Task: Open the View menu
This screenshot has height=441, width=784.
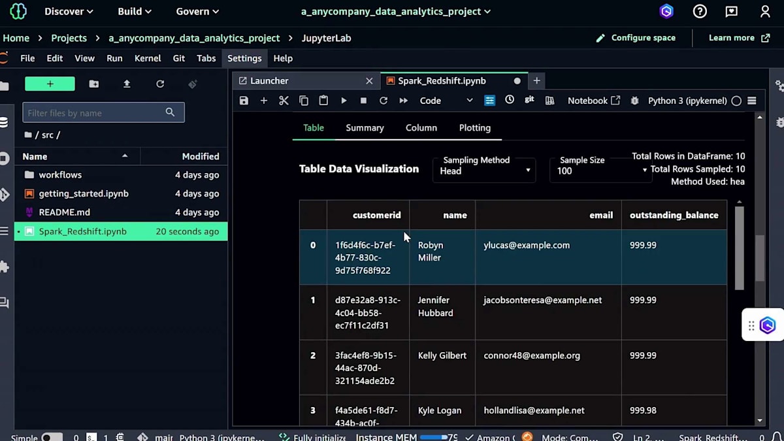Action: pyautogui.click(x=84, y=58)
